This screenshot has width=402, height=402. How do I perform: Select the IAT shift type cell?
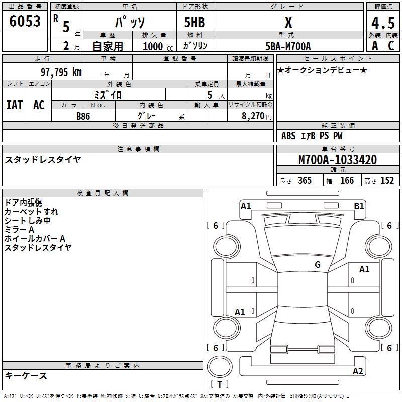(14, 105)
